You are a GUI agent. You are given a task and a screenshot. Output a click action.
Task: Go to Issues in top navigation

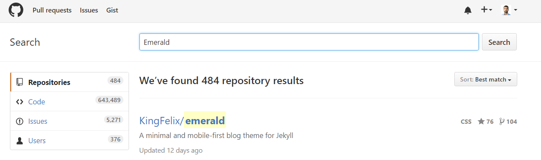pyautogui.click(x=89, y=10)
